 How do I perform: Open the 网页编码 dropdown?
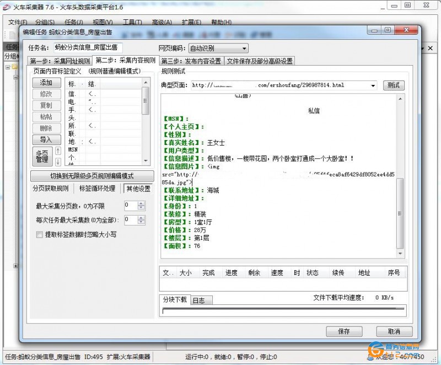pos(218,49)
